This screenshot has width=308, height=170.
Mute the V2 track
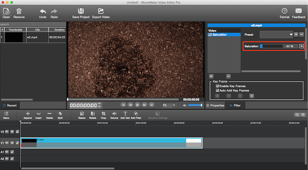click(7, 132)
